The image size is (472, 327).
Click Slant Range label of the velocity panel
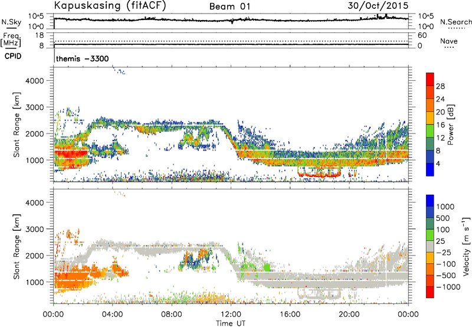pos(17,247)
